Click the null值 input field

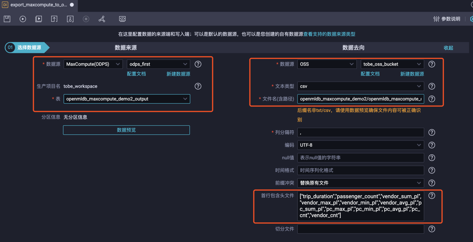[361, 157]
